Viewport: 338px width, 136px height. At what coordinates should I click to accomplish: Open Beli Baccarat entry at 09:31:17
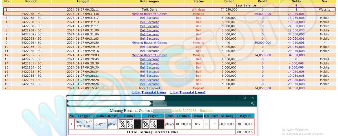(x=149, y=18)
